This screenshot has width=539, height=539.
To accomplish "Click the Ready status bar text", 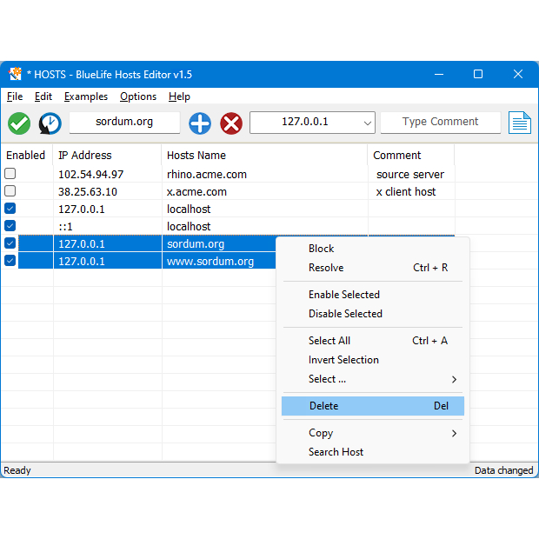I will 17,470.
